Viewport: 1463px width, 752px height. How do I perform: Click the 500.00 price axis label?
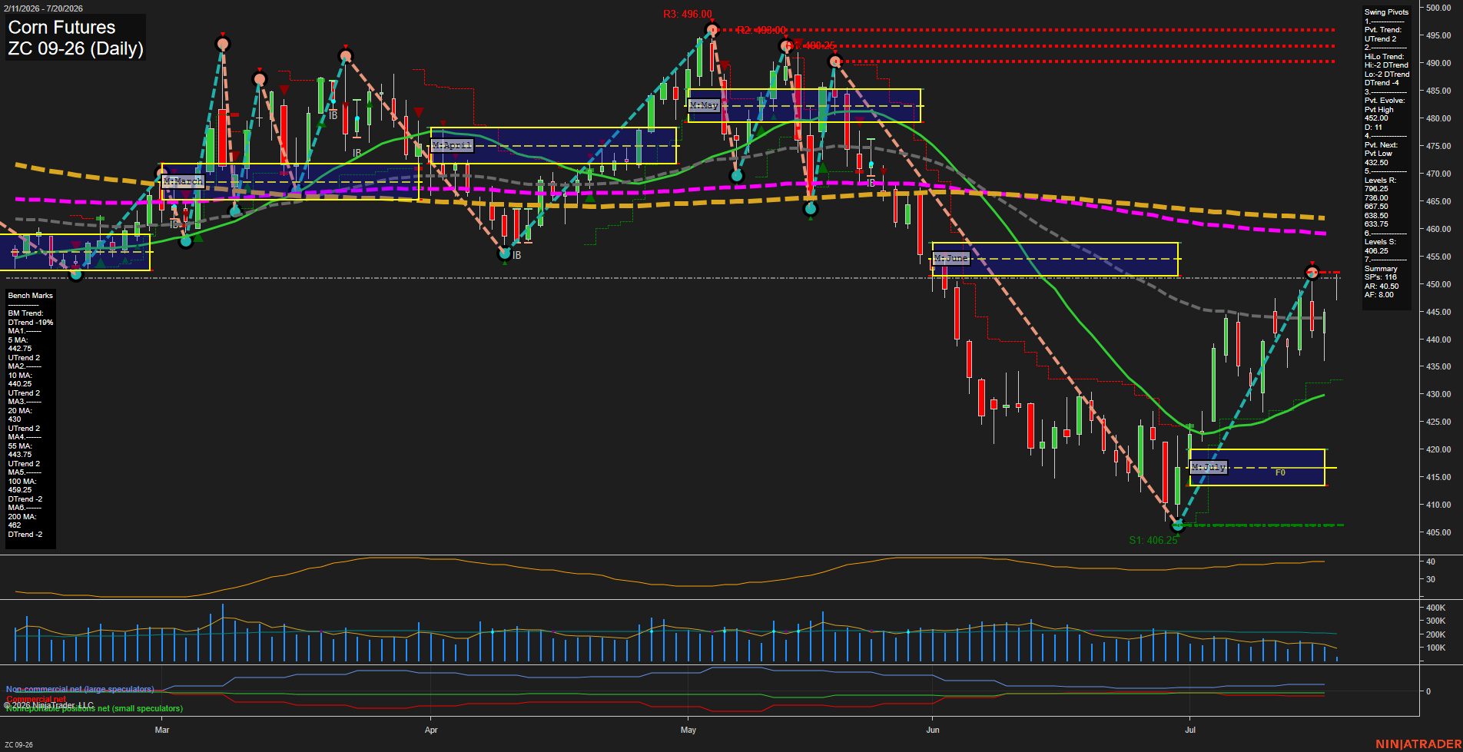[x=1438, y=8]
